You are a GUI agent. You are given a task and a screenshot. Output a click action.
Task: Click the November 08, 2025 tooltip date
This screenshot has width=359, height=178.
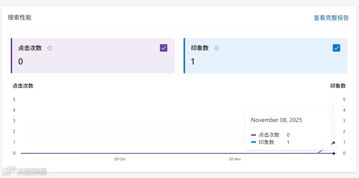coord(277,120)
